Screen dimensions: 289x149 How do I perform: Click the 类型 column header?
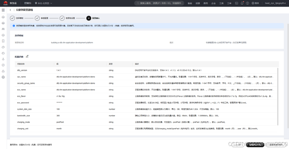111,64
